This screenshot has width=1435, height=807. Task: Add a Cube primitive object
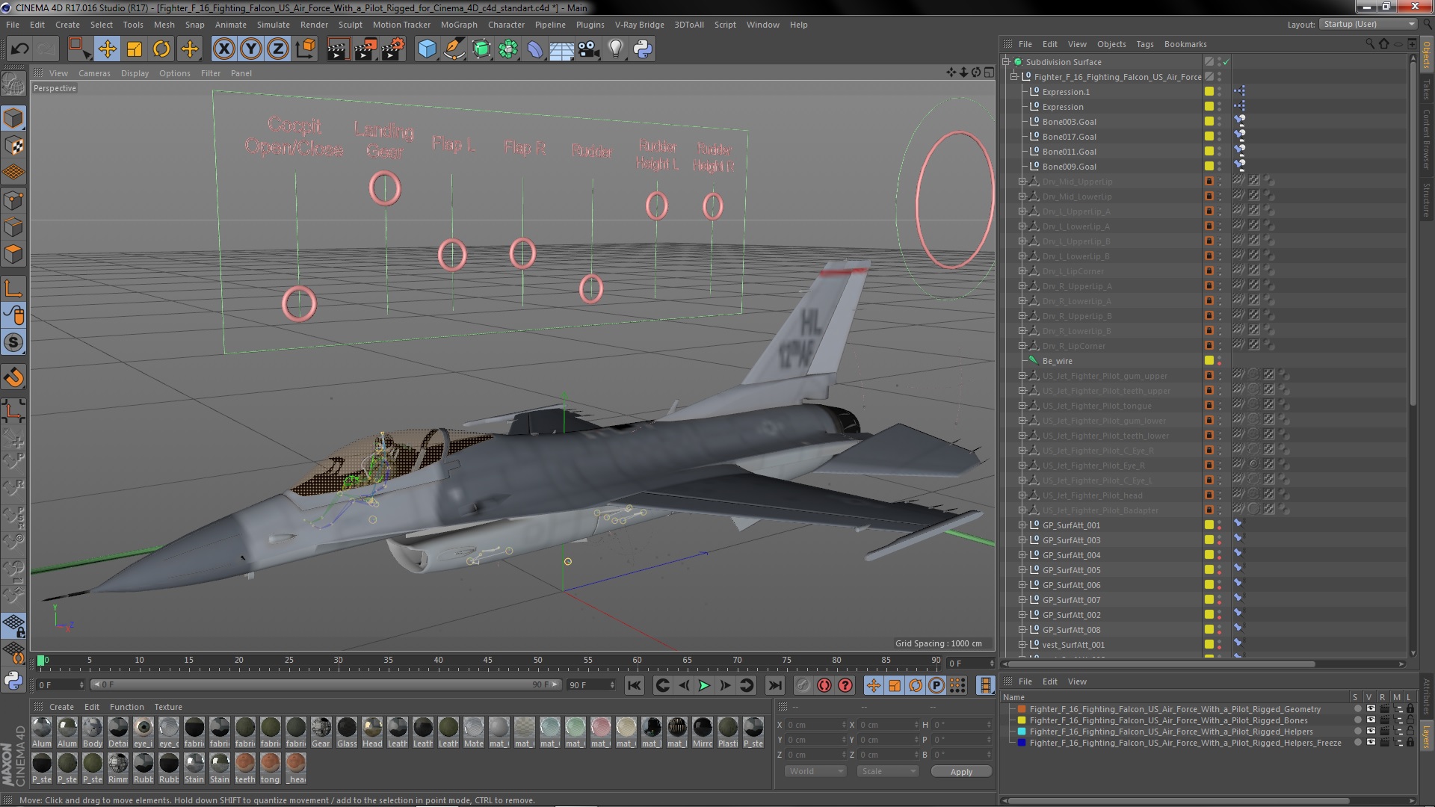coord(427,49)
